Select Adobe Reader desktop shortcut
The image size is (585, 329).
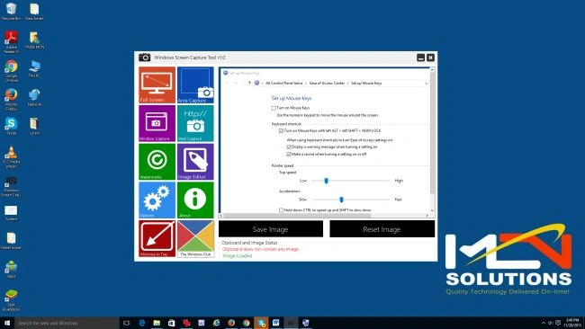(11, 41)
